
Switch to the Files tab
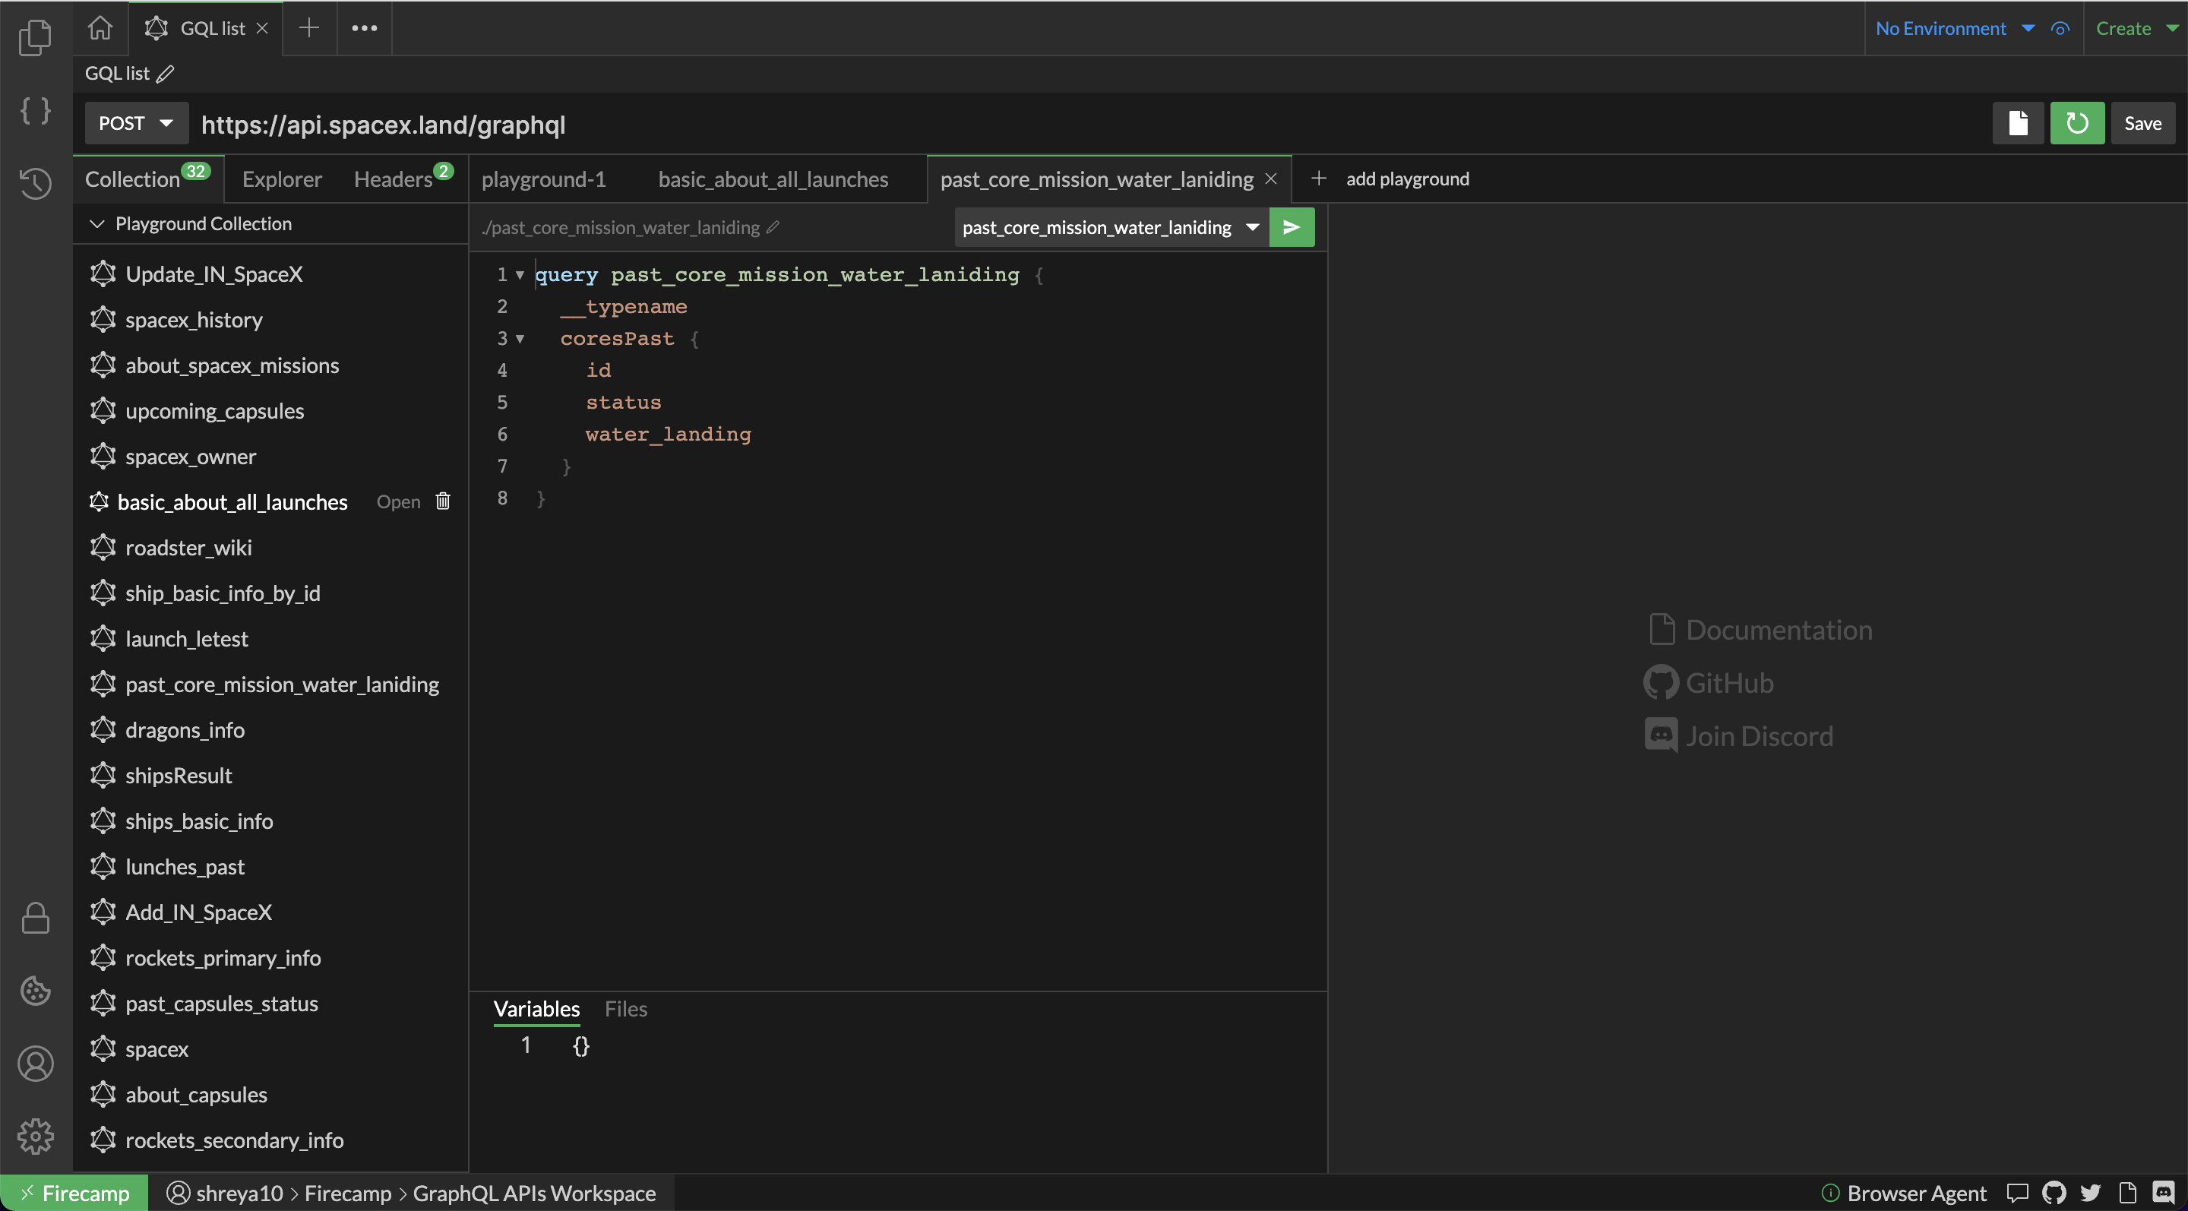click(625, 1009)
